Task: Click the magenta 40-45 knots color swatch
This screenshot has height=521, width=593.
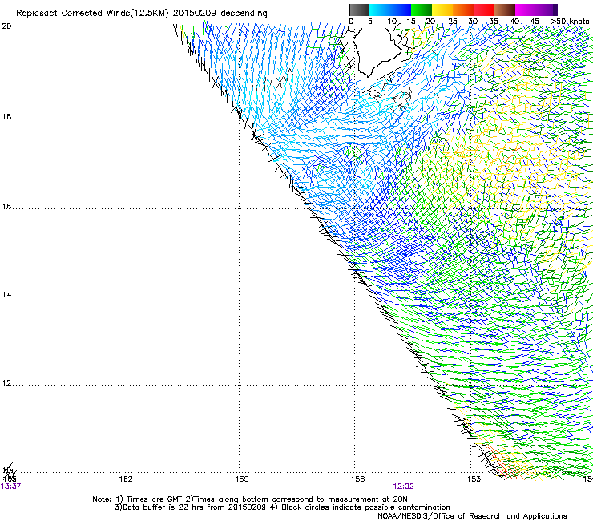Action: click(x=526, y=10)
